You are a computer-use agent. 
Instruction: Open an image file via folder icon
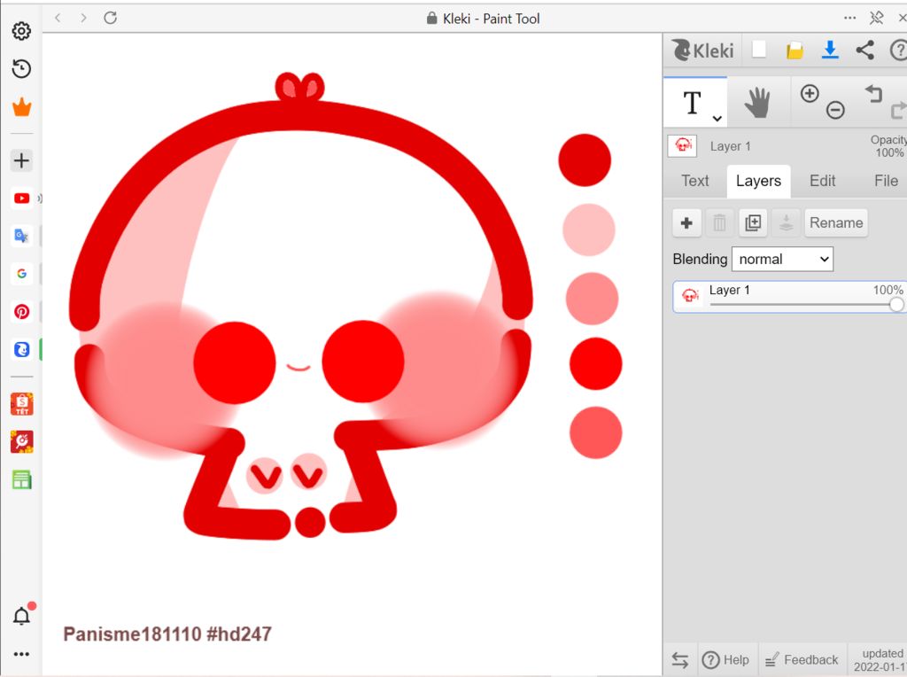pyautogui.click(x=795, y=51)
